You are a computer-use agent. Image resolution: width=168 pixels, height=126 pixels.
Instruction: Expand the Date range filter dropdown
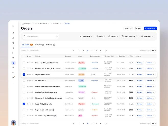pos(87,36)
